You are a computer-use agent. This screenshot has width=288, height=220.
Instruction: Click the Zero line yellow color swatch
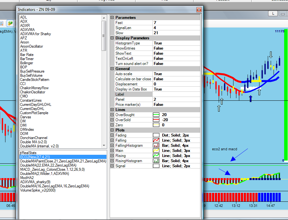pyautogui.click(x=156, y=125)
